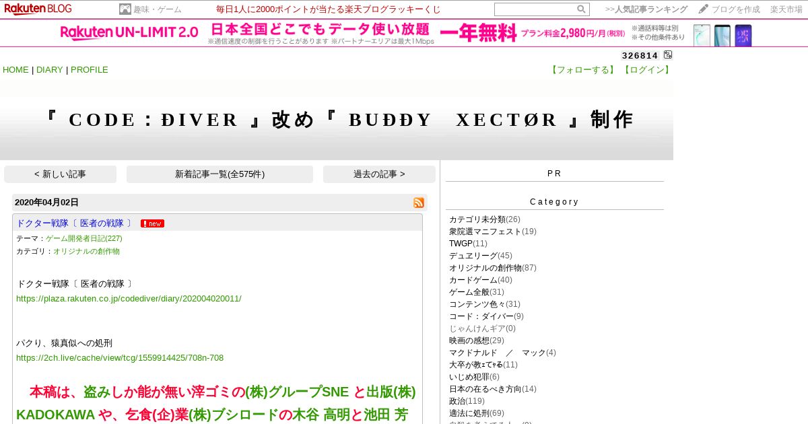
Task: Click the P R sidebar heading
Action: click(x=555, y=174)
